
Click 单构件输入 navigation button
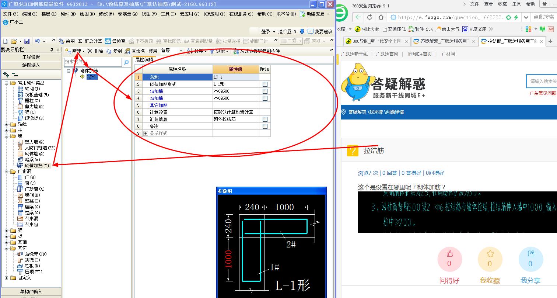tap(31, 292)
